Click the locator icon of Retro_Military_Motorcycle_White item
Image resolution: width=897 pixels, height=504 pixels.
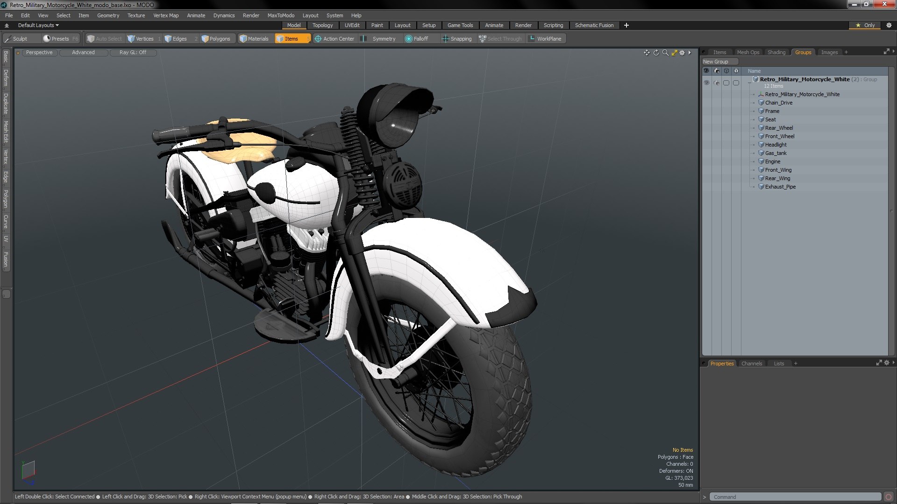click(761, 94)
